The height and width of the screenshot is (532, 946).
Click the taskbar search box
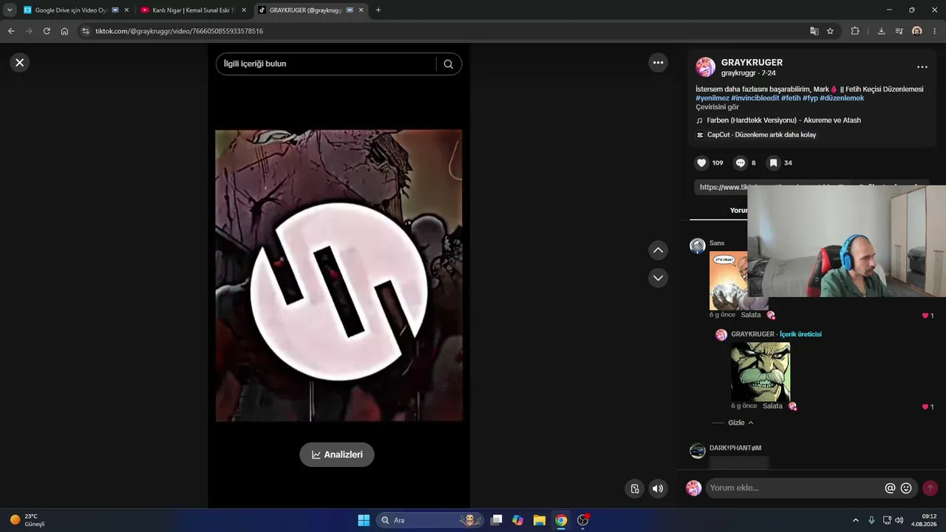click(430, 520)
